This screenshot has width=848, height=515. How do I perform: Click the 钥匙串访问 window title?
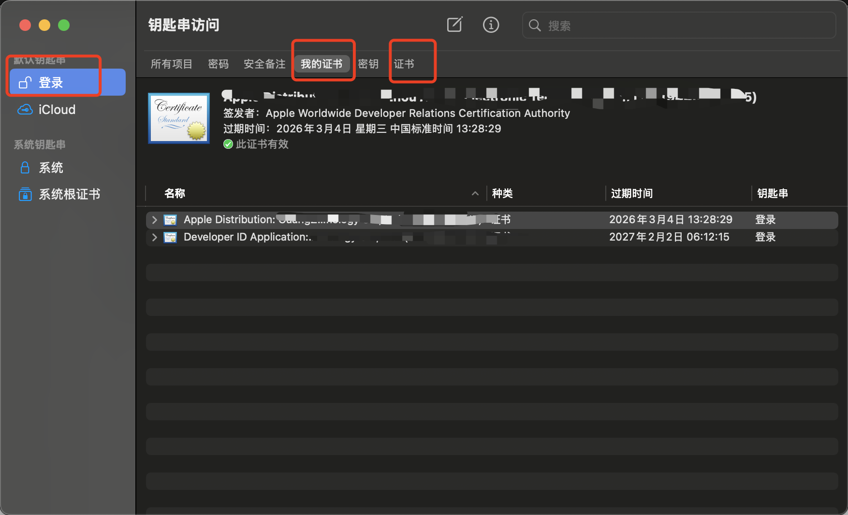[184, 25]
